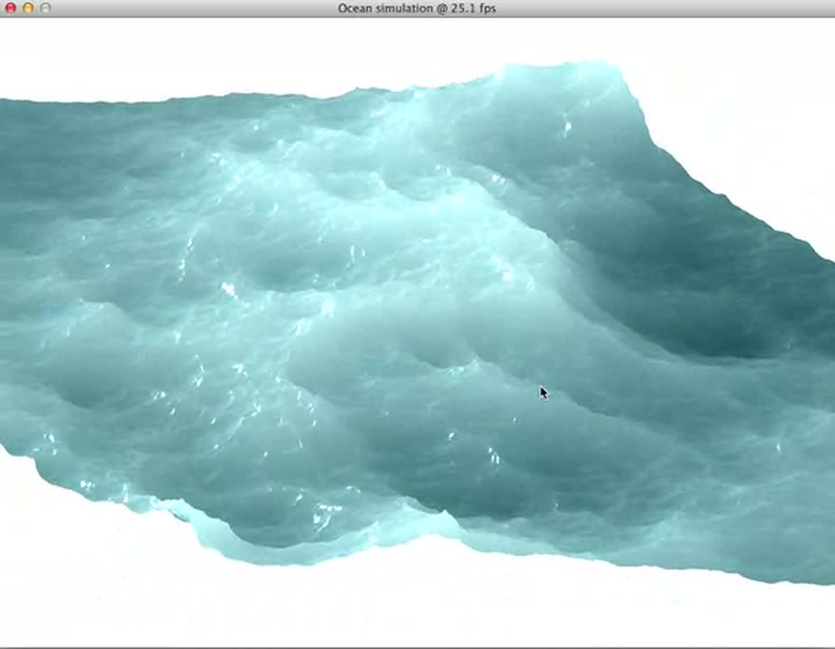835x649 pixels.
Task: Click the pointed wave tip on the ocean's bottom edge
Action: (443, 514)
